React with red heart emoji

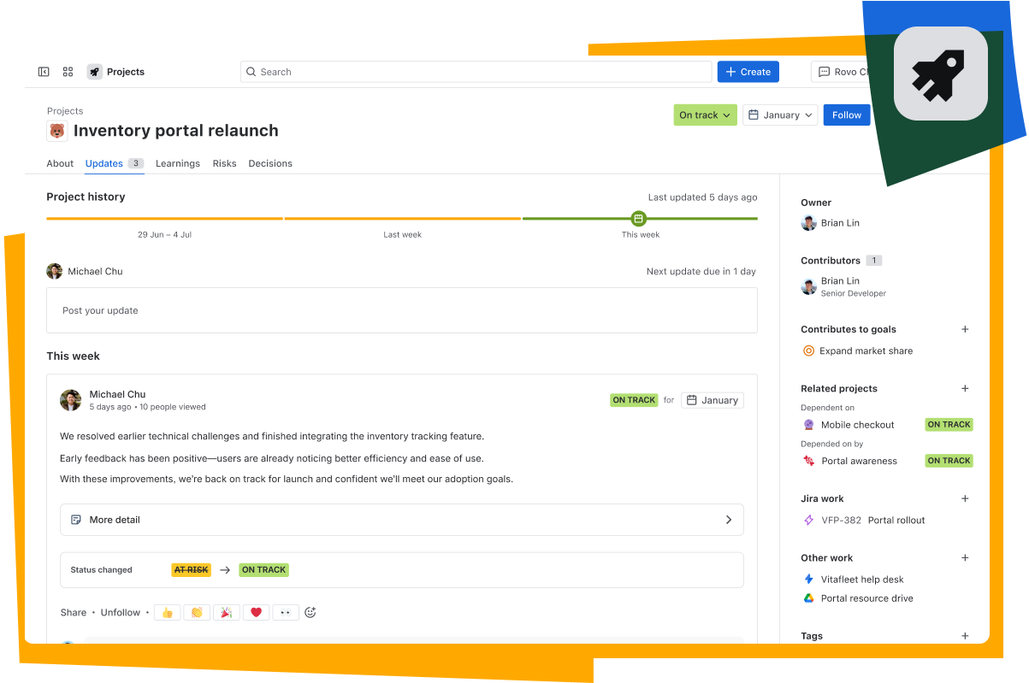click(256, 612)
